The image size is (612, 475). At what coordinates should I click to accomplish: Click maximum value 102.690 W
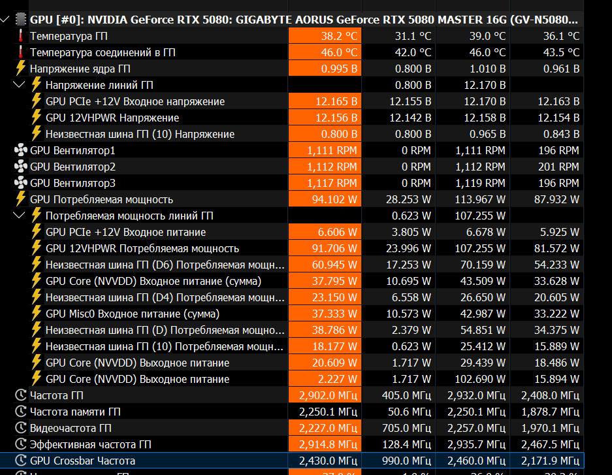(480, 379)
